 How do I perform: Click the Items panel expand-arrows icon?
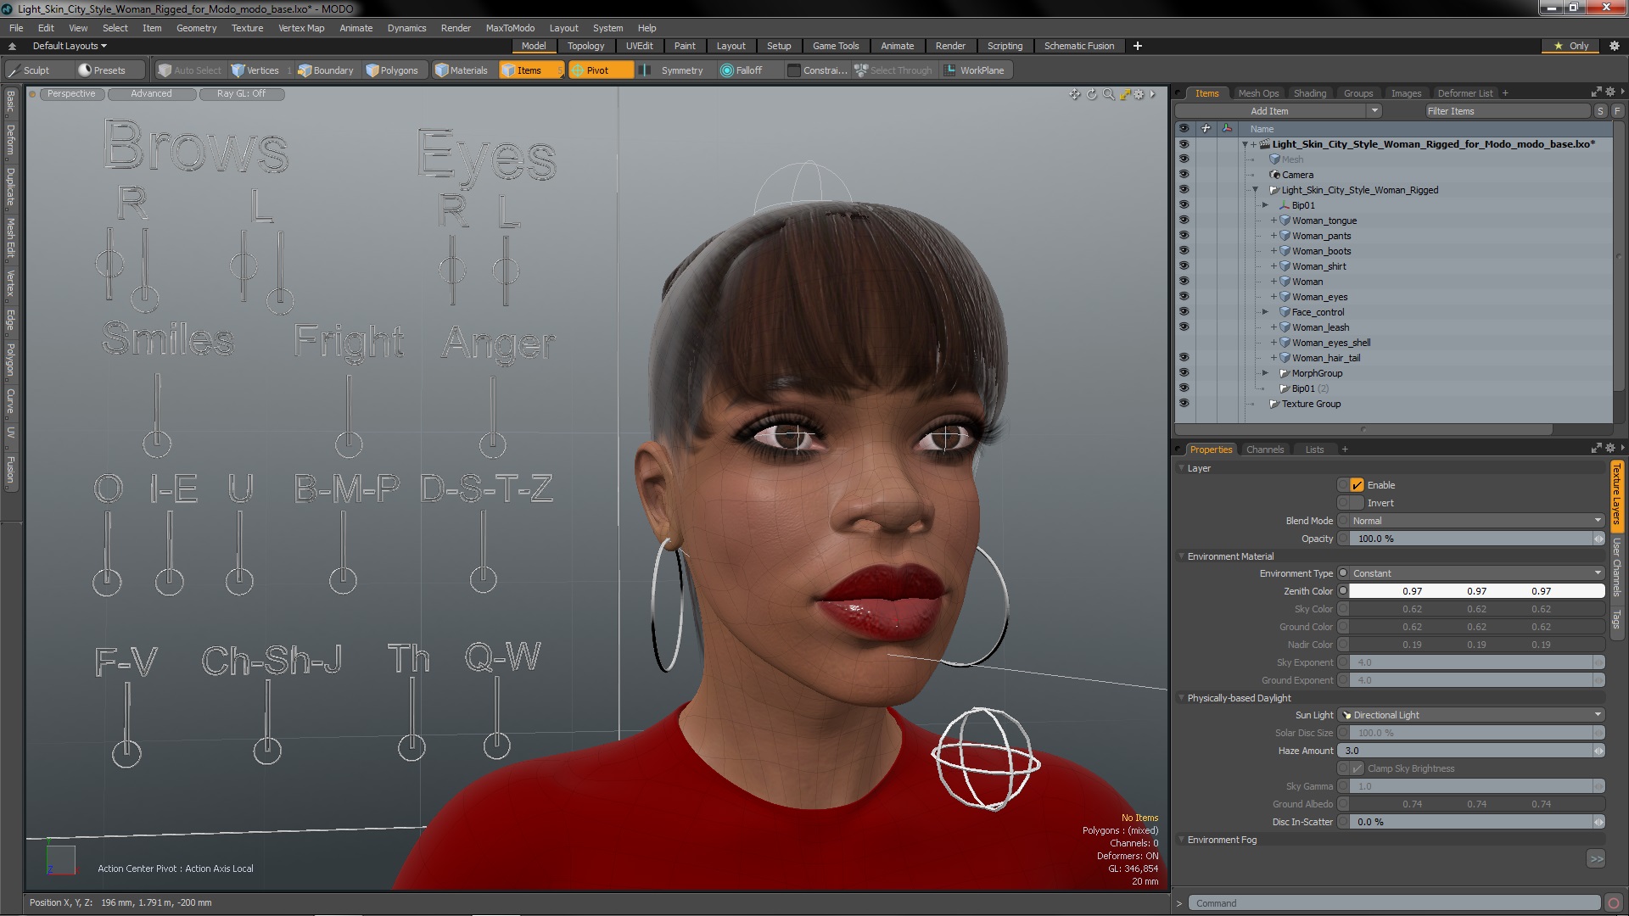pos(1596,92)
